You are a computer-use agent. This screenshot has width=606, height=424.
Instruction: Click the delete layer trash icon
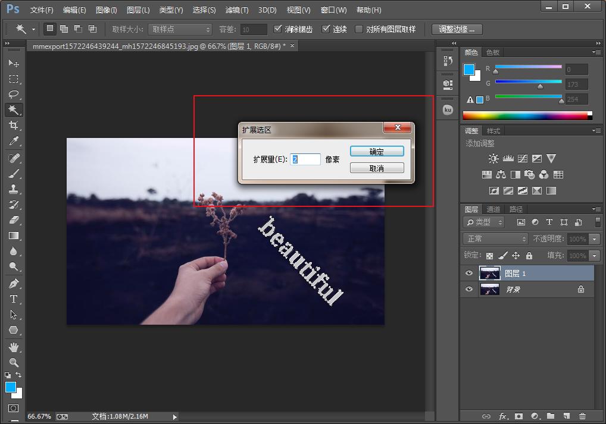pos(582,416)
